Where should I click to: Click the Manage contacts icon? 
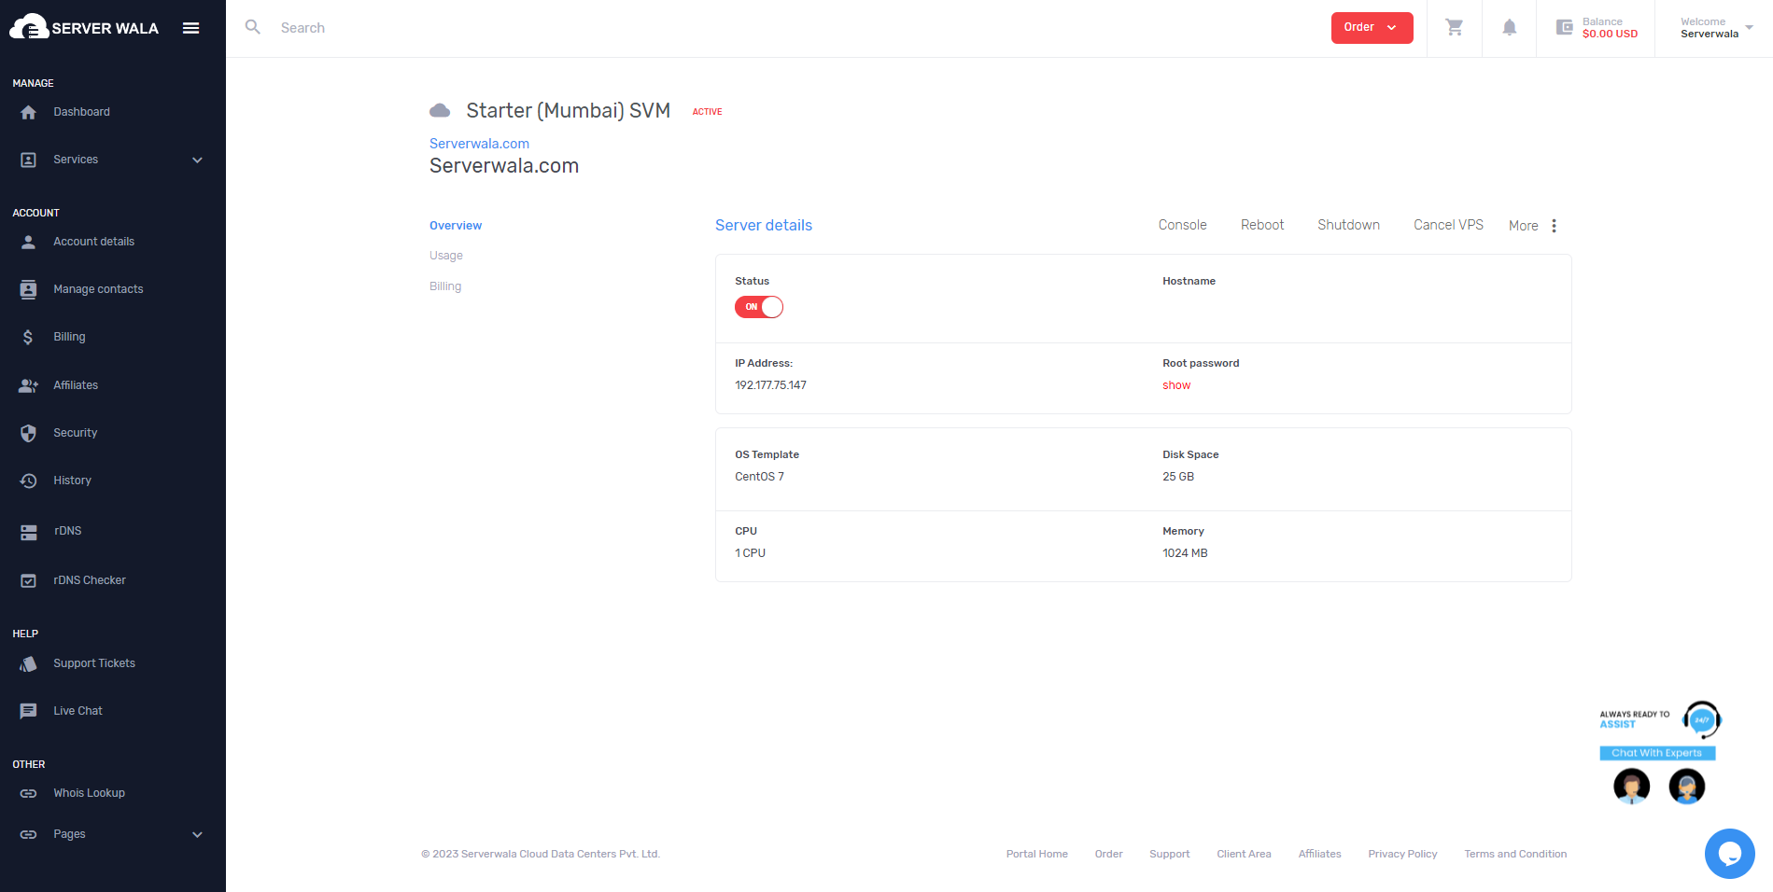(28, 289)
